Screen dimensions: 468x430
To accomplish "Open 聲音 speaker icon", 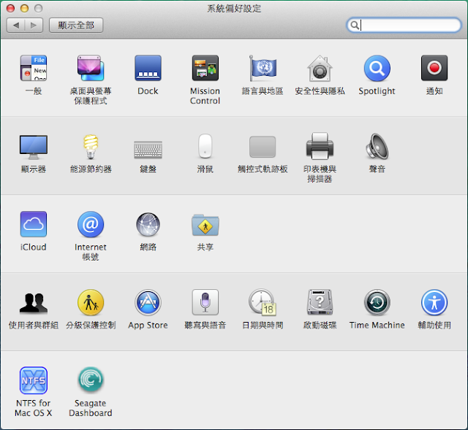I will point(377,146).
